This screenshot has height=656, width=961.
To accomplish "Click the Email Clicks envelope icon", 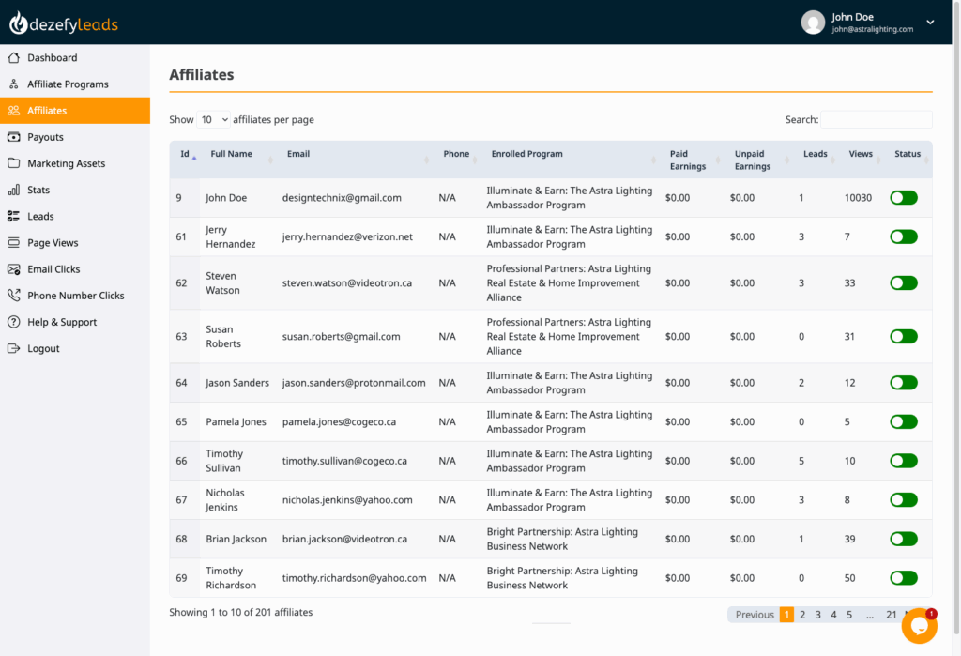I will click(x=13, y=269).
